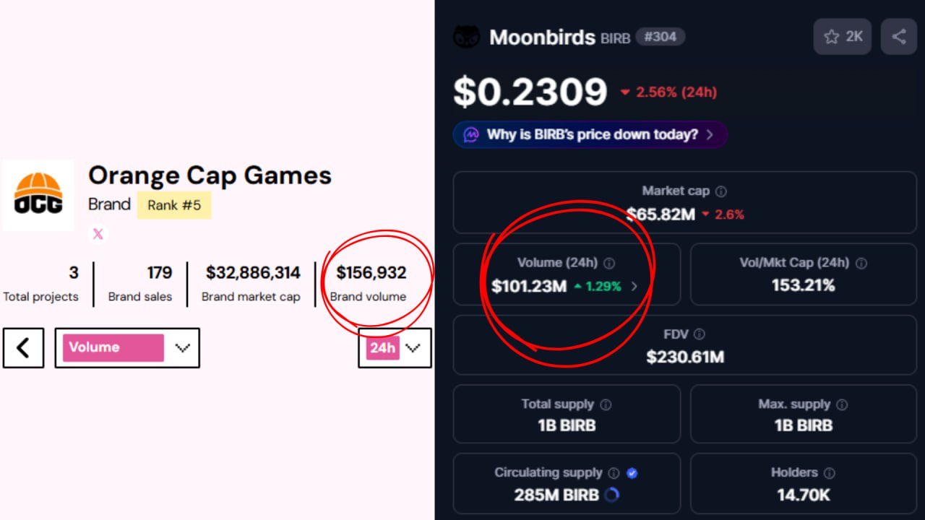Click the share icon button
The height and width of the screenshot is (520, 925).
[x=898, y=36]
